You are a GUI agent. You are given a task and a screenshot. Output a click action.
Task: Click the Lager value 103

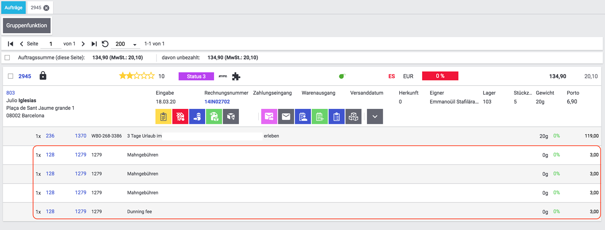487,101
